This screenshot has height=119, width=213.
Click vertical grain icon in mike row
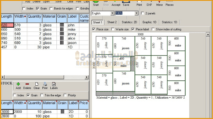[62, 29]
